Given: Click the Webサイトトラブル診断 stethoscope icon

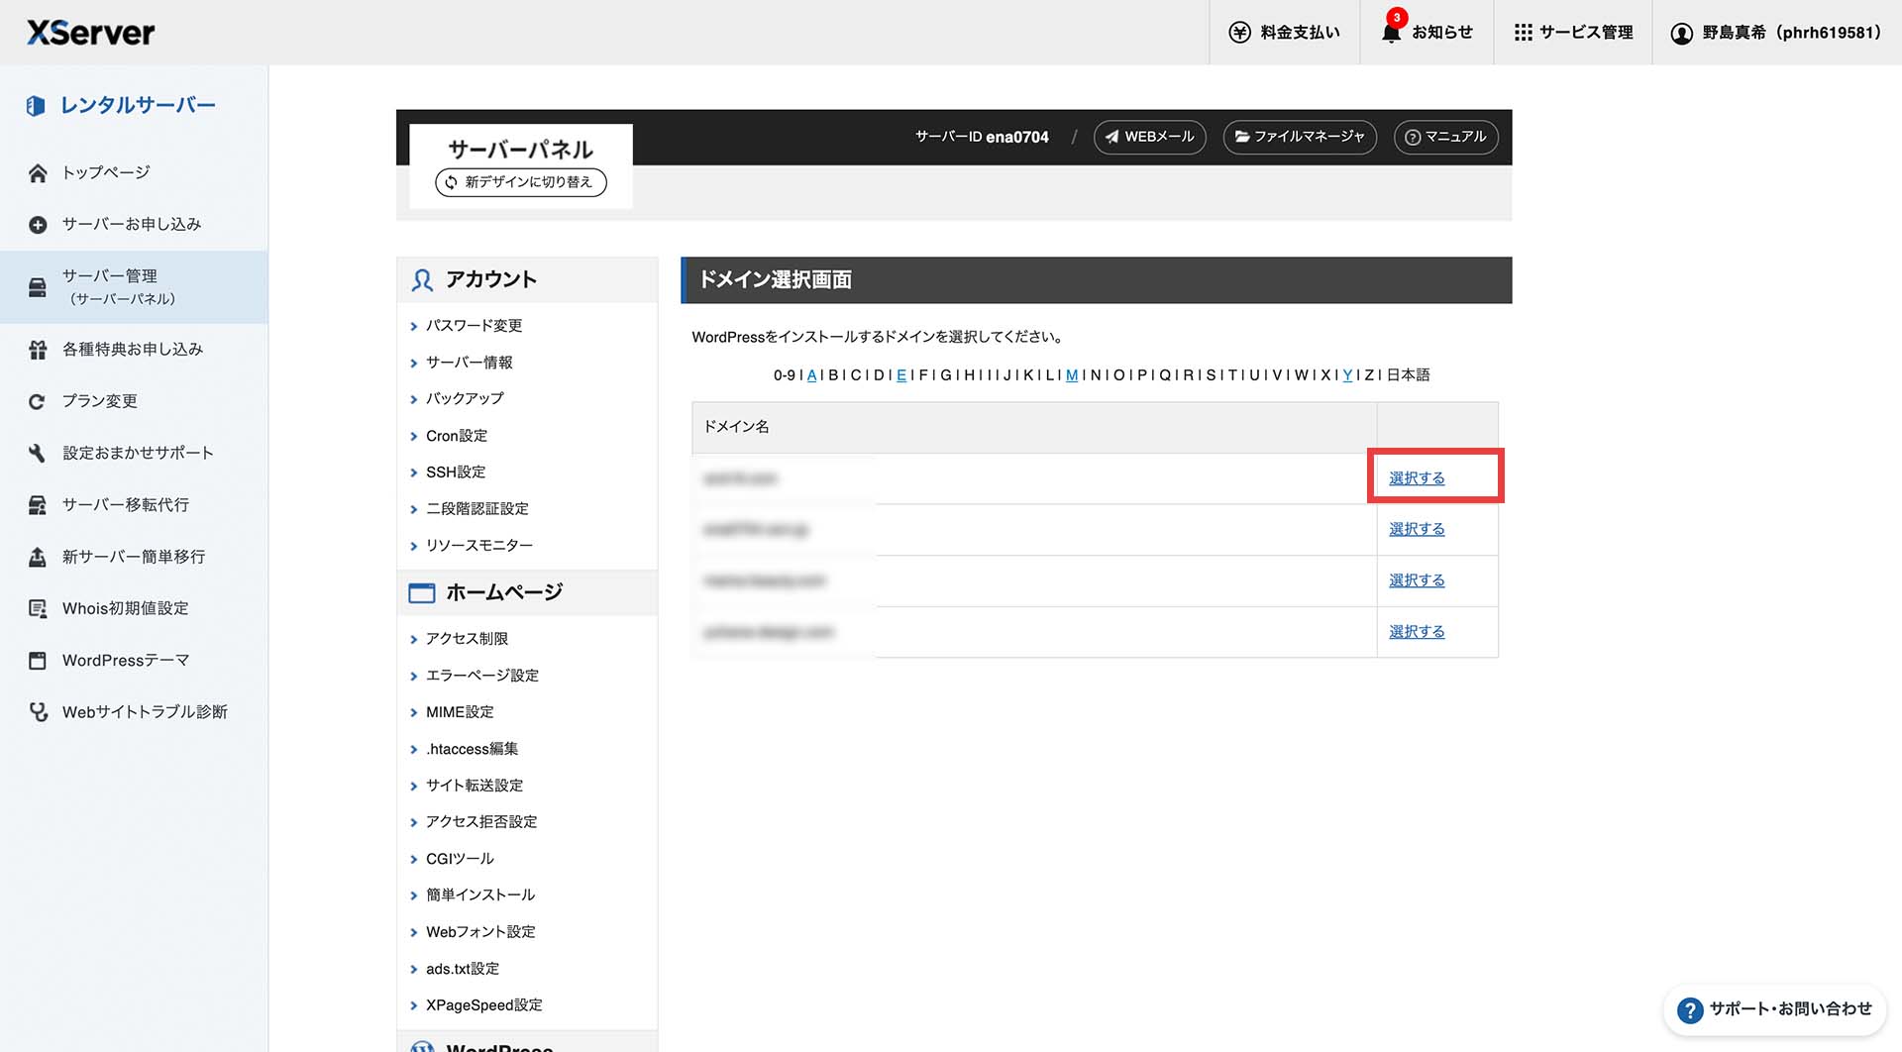Looking at the screenshot, I should pyautogui.click(x=38, y=712).
